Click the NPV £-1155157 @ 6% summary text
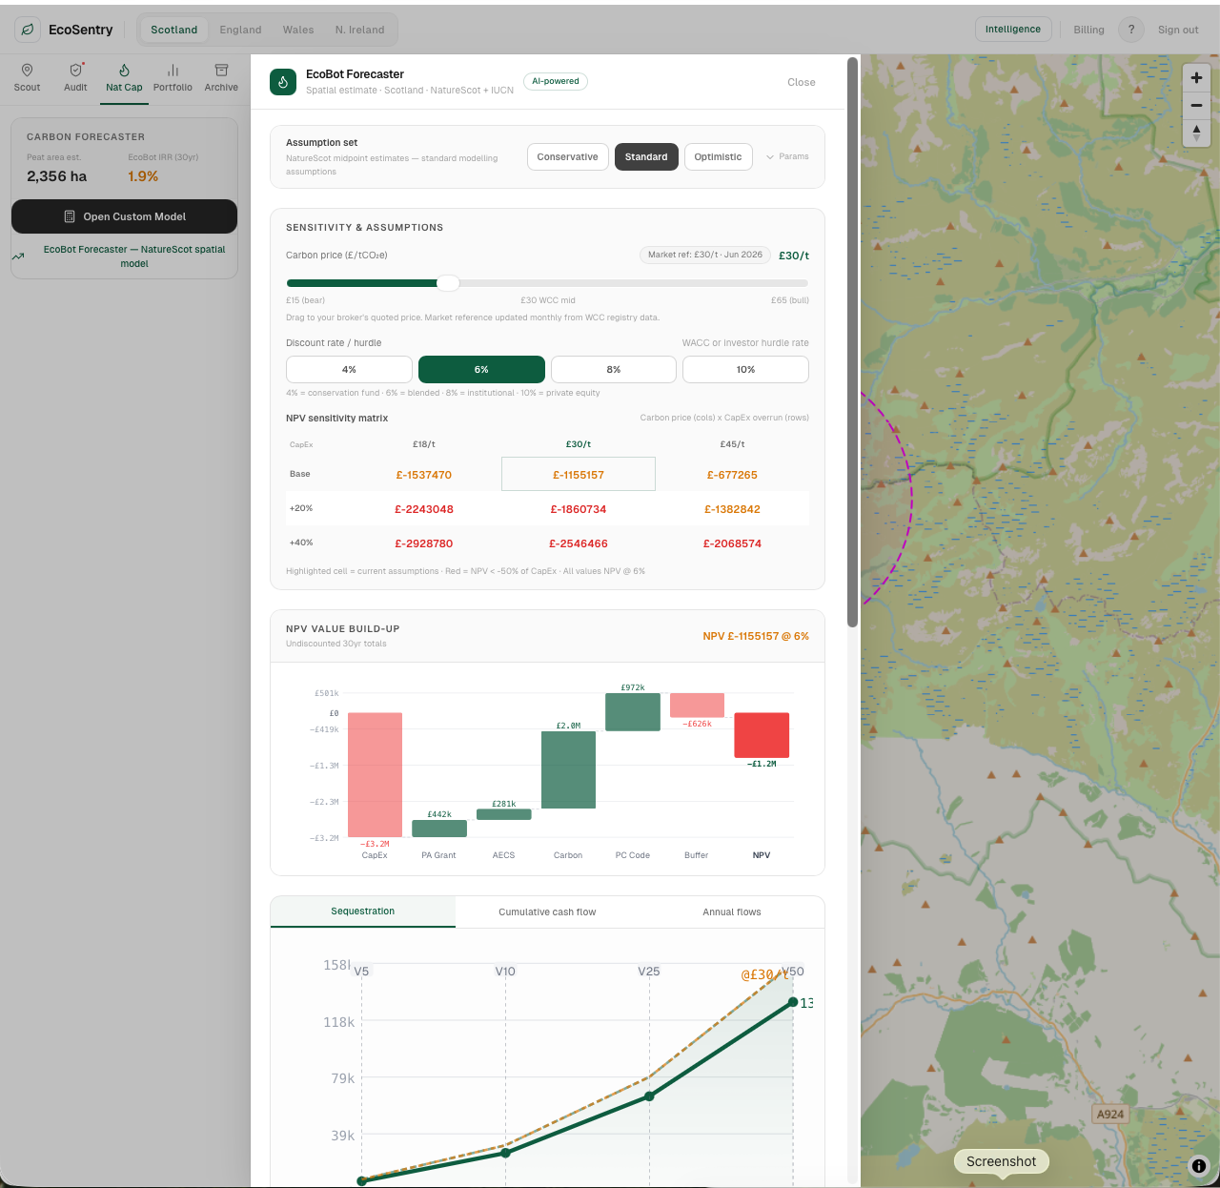 756,636
